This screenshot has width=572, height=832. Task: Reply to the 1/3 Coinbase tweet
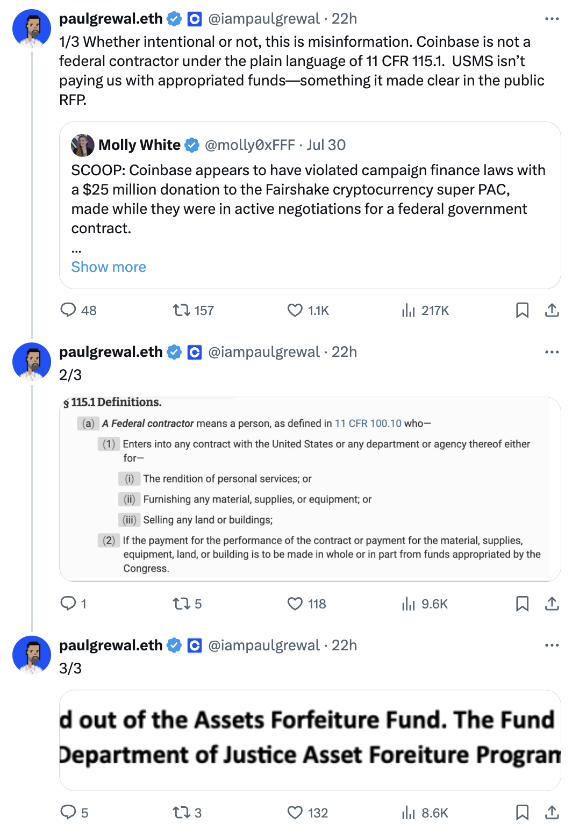click(68, 310)
